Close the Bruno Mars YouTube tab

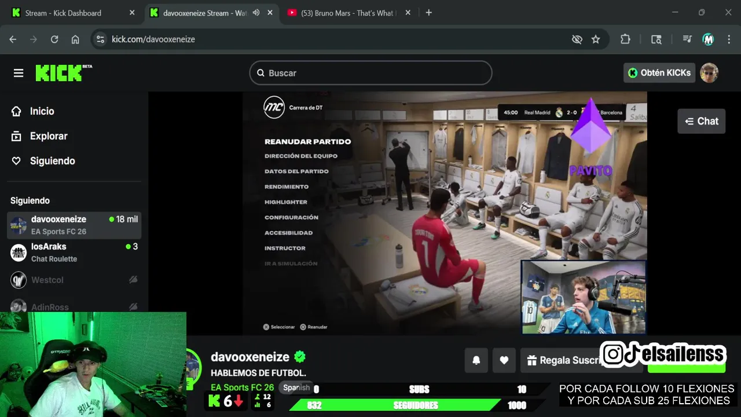pos(408,13)
